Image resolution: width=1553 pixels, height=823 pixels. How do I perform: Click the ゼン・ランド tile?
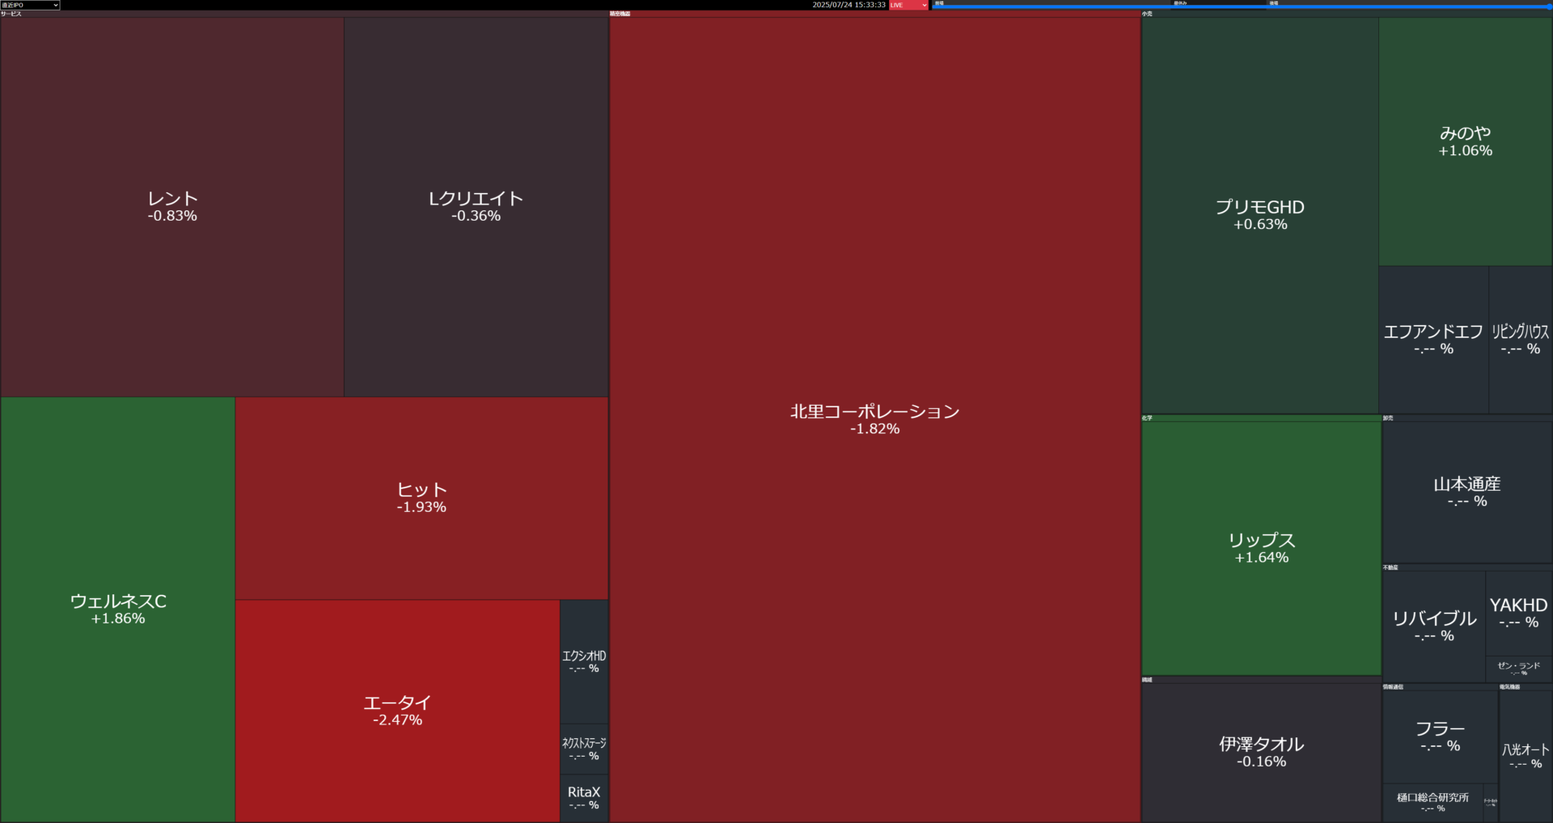click(x=1519, y=669)
